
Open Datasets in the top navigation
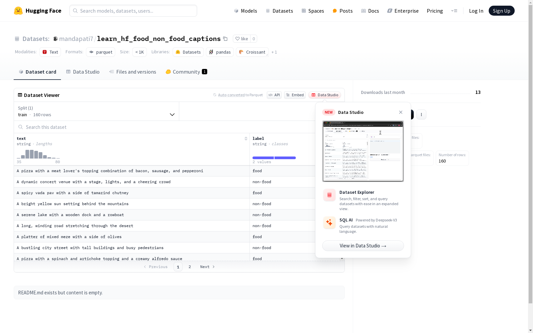[279, 11]
